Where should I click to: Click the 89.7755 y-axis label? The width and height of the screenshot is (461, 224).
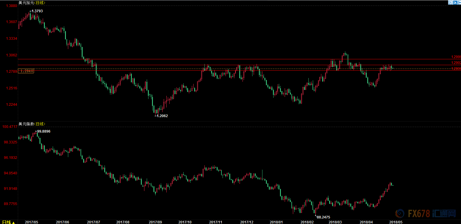point(11,204)
